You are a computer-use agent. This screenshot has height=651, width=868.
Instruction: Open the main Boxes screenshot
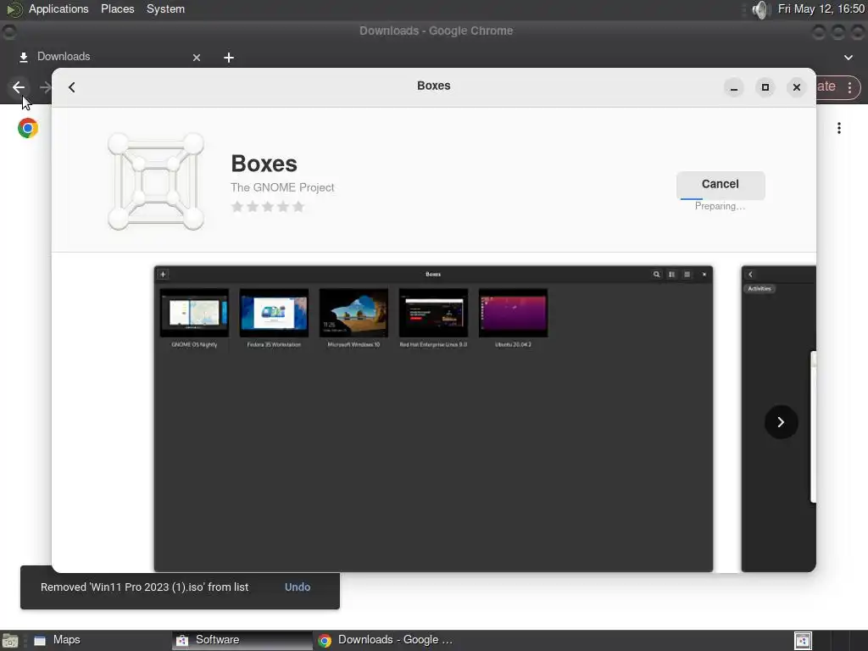tap(433, 419)
